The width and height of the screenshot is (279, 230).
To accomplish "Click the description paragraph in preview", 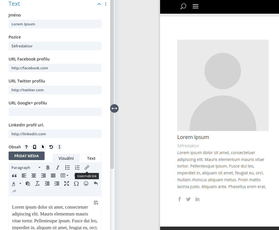I will [222, 170].
